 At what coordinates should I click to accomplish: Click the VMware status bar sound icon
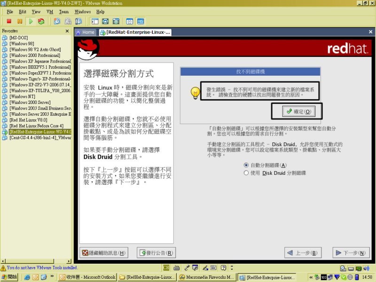click(366, 268)
